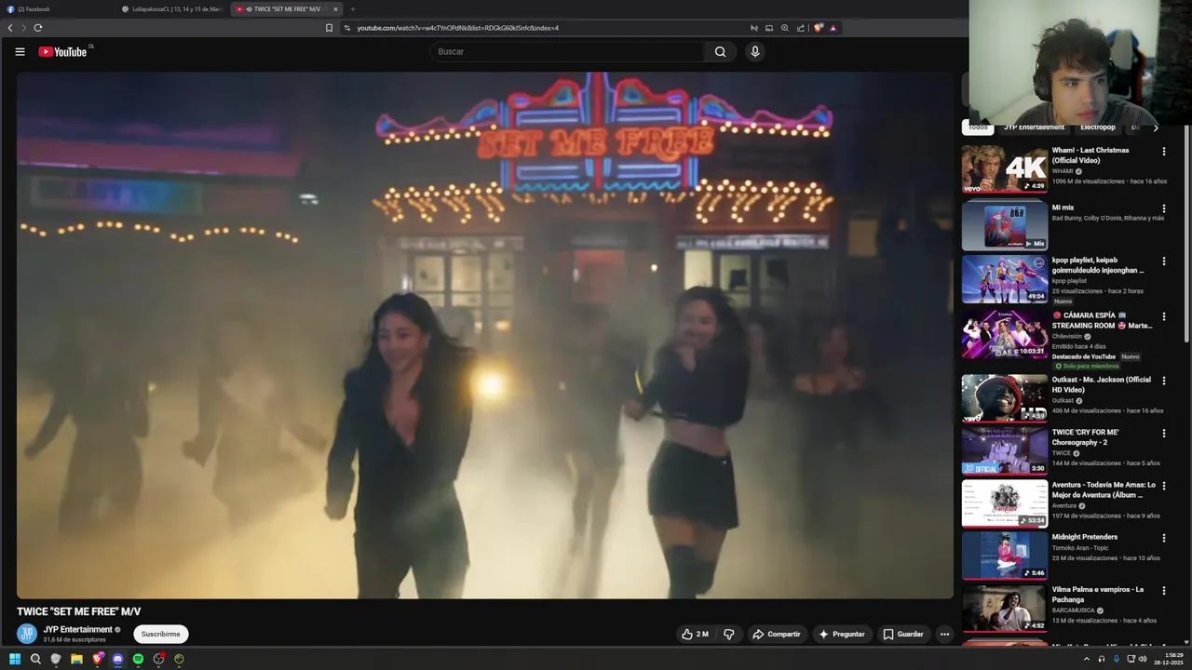Screen dimensions: 1192x670
Task: Open options for CÁMARA ESPÍA video
Action: pos(1163,316)
